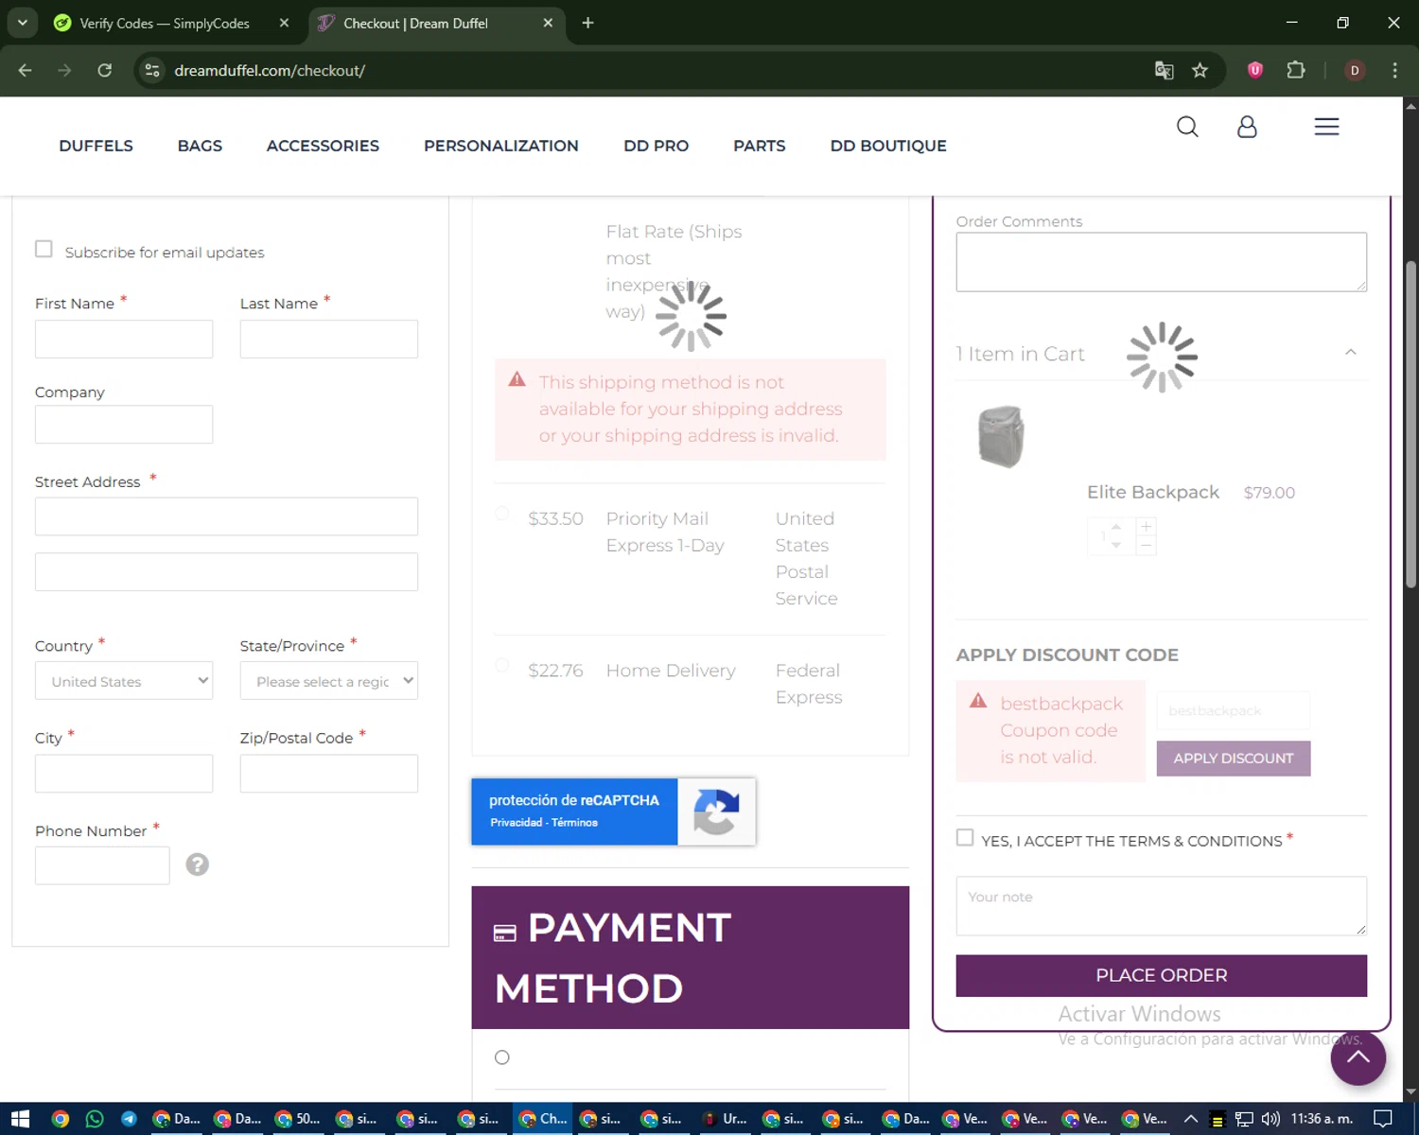Screen dimensions: 1419x1135
Task: Open the uBlock shield extension icon
Action: pos(1255,70)
